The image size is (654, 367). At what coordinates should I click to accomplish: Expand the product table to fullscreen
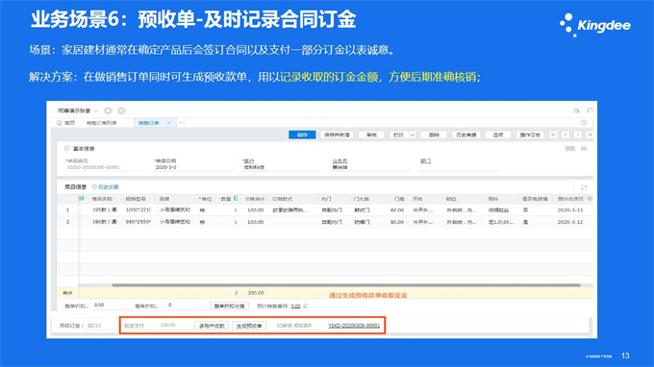pyautogui.click(x=584, y=187)
